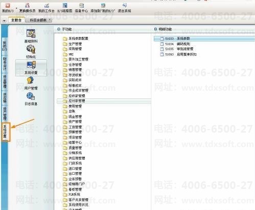
Task: Click the 添加到"我的K/3" toolbar icon
Action: pos(103,8)
